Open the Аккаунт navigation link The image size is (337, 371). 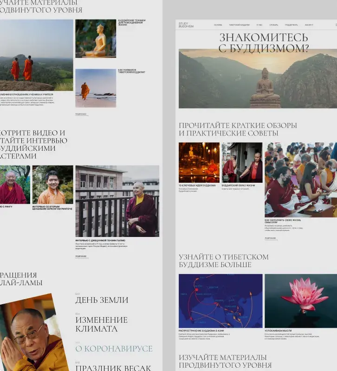[x=309, y=25]
